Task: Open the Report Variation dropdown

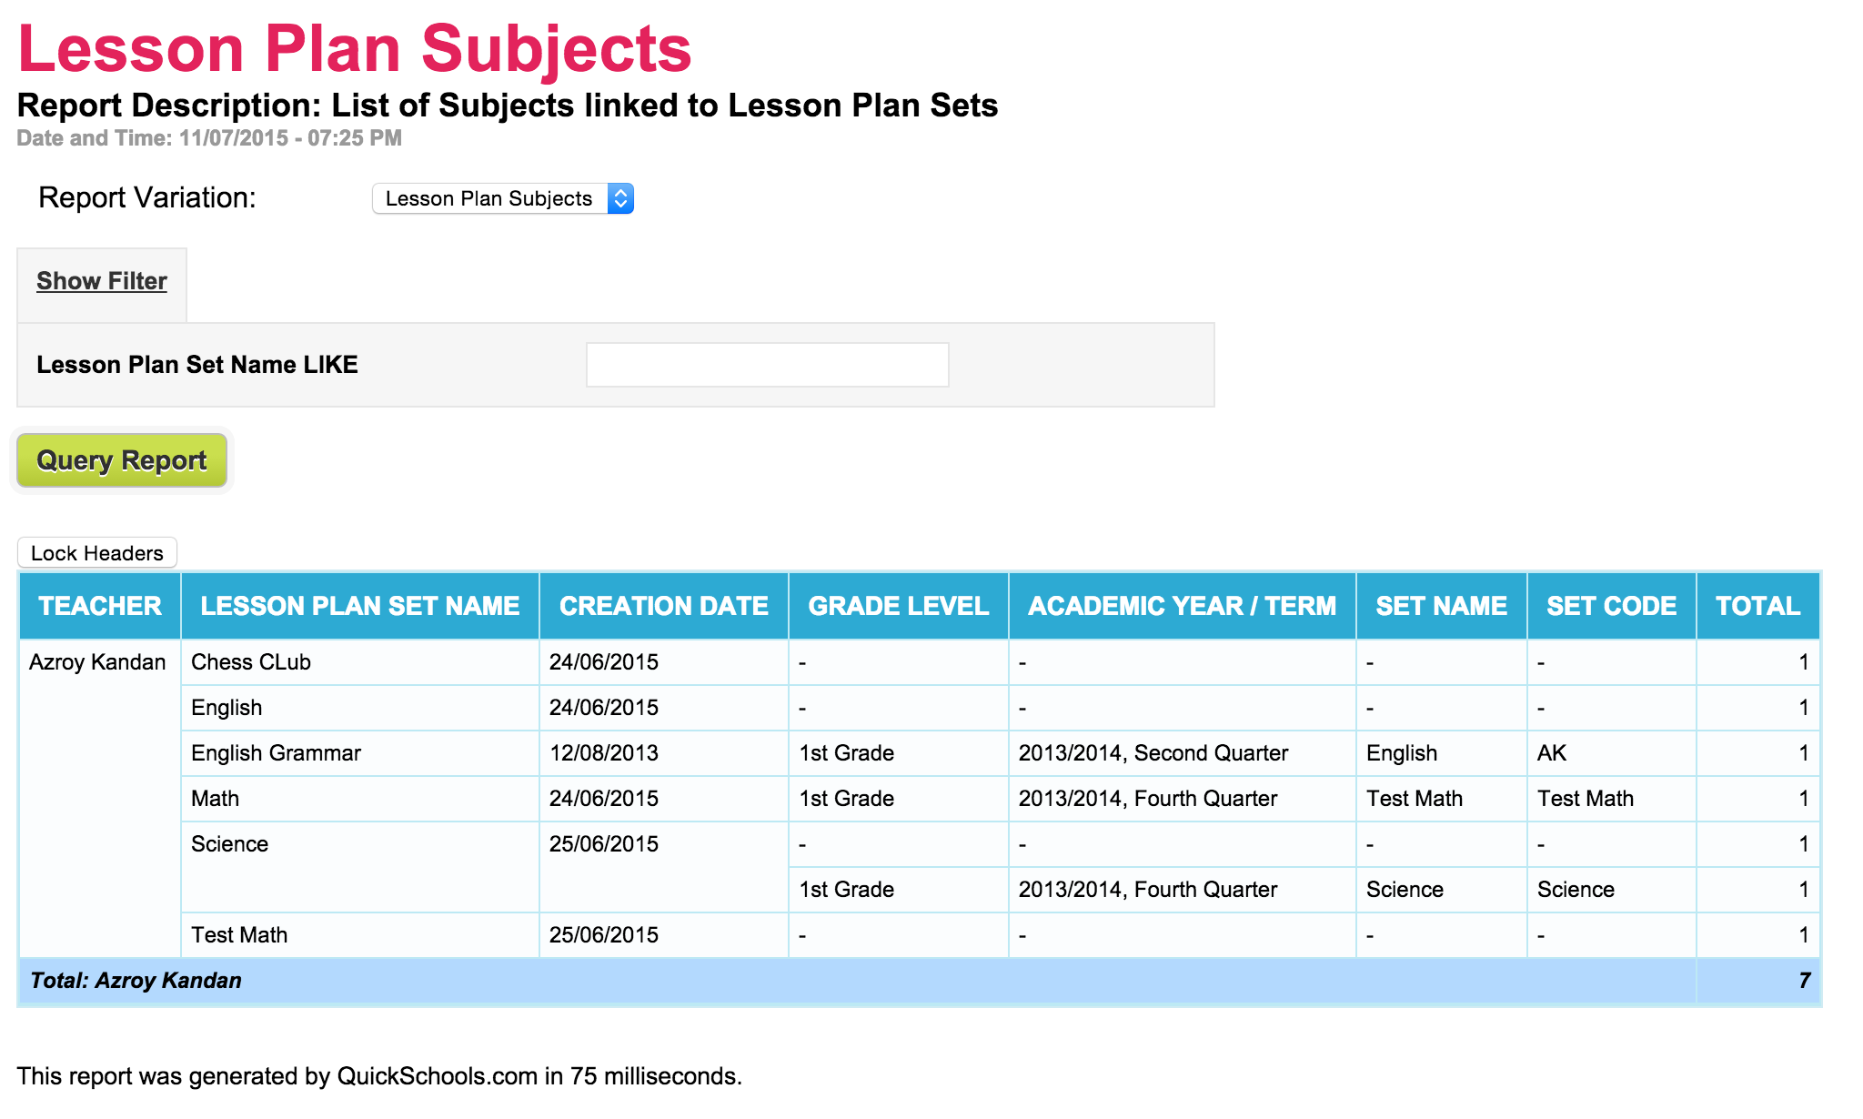Action: pyautogui.click(x=502, y=198)
